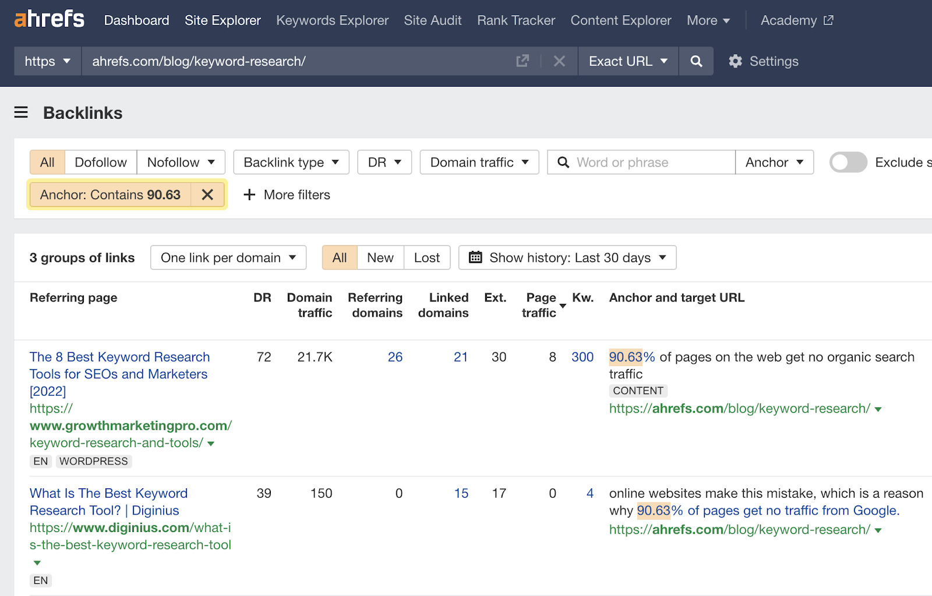
Task: Open the One link per domain dropdown
Action: click(x=228, y=257)
